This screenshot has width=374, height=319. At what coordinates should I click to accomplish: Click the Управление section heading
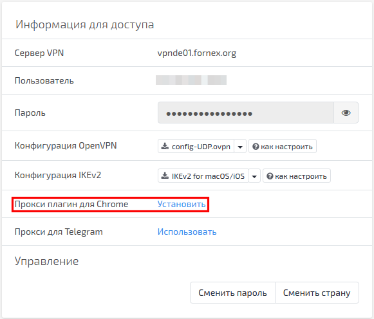click(x=46, y=261)
